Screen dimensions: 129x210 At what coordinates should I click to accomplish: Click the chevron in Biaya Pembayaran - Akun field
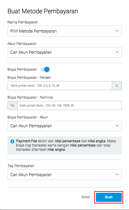tap(117, 126)
